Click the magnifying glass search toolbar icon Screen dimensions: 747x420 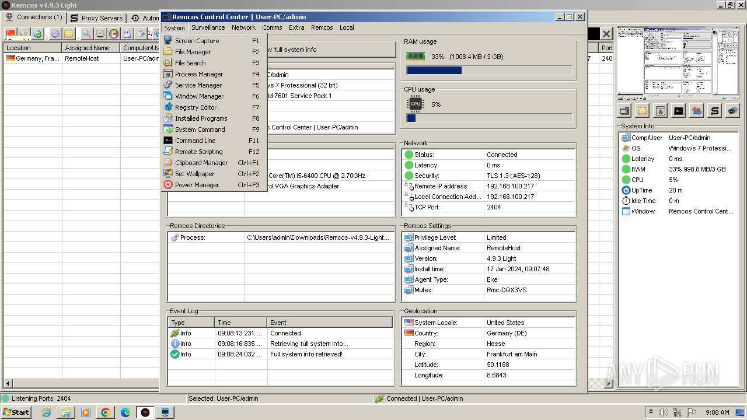(86, 34)
